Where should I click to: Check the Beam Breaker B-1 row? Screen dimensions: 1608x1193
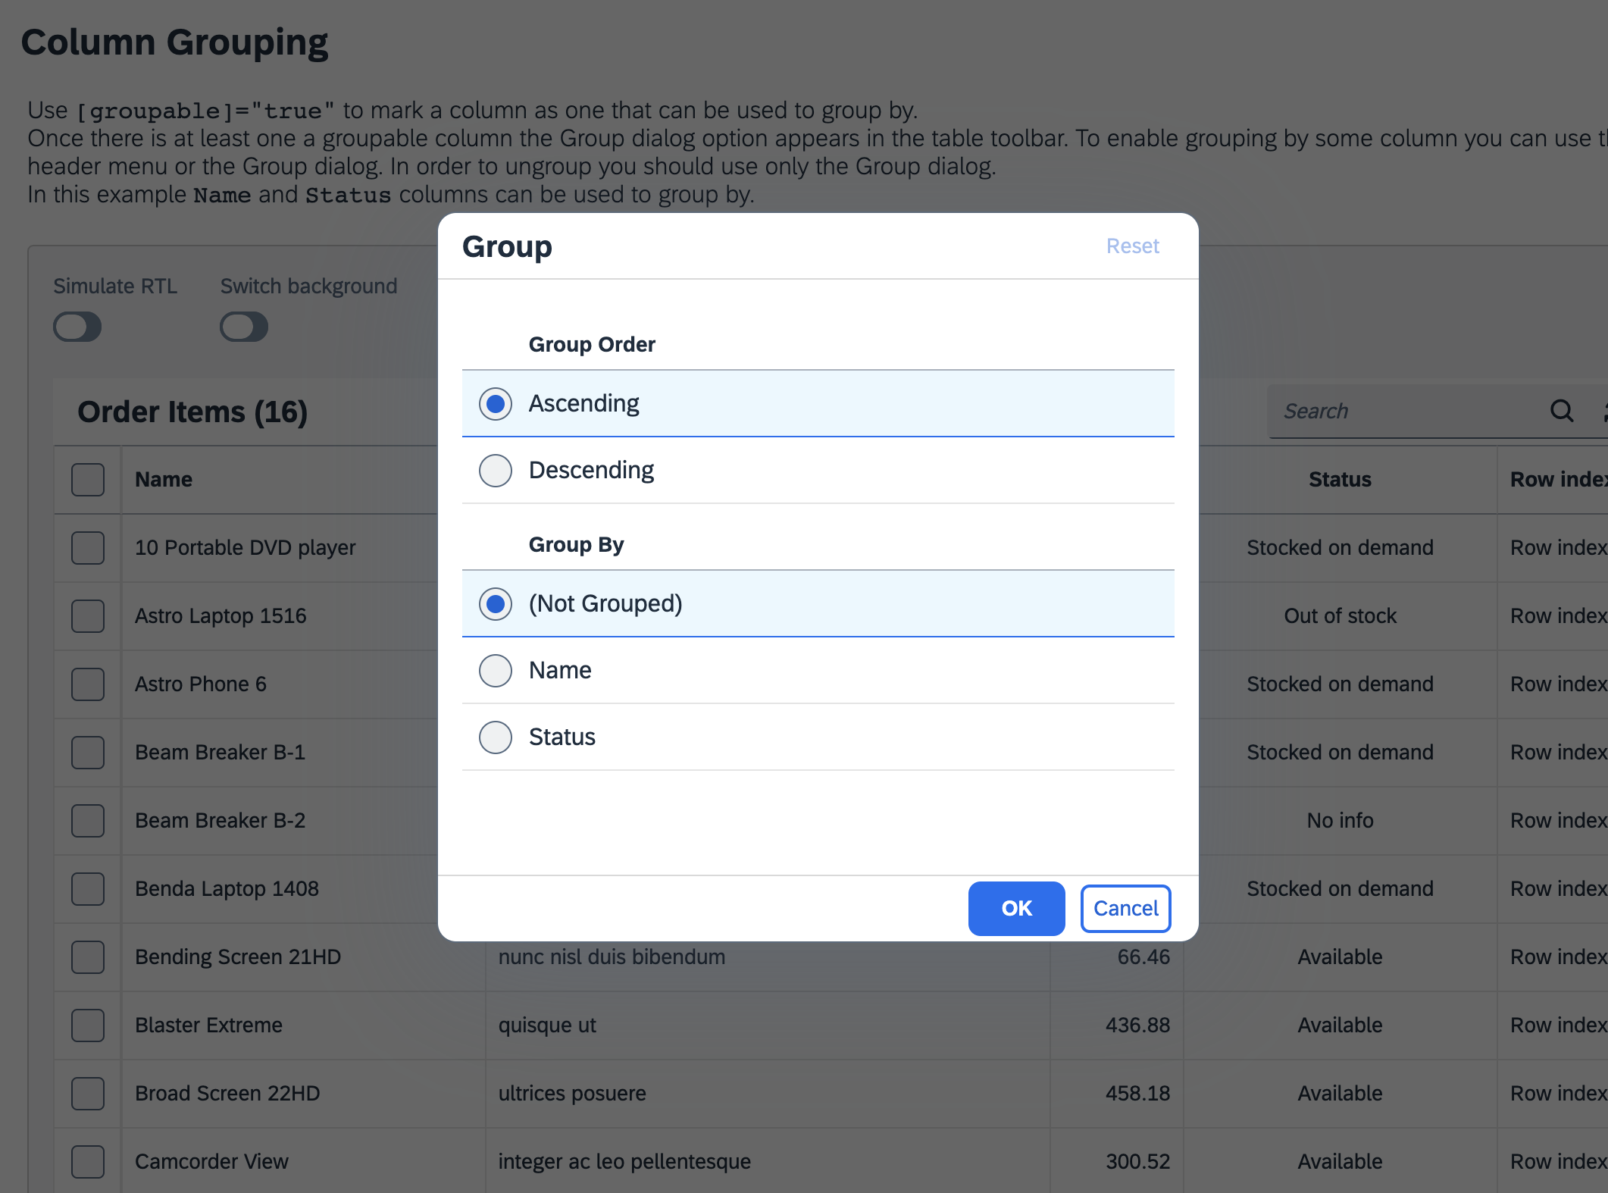tap(87, 752)
